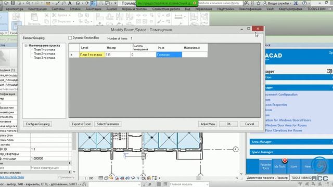Open the Конструкция ribbon tab
Screen dimensions: 333x187
[37, 9]
